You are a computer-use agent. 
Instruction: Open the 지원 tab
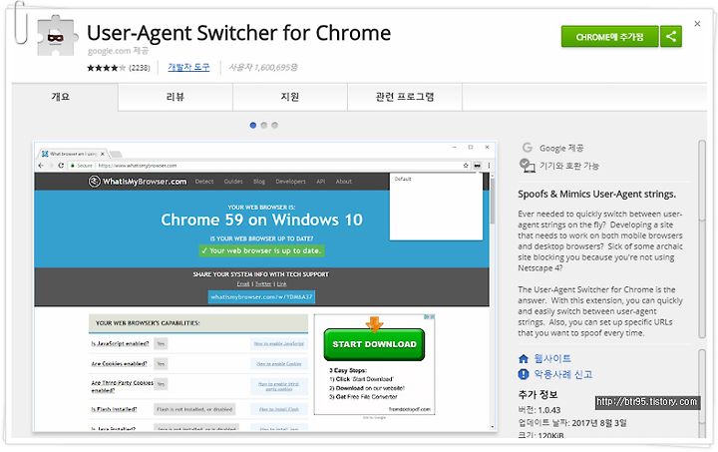[290, 97]
